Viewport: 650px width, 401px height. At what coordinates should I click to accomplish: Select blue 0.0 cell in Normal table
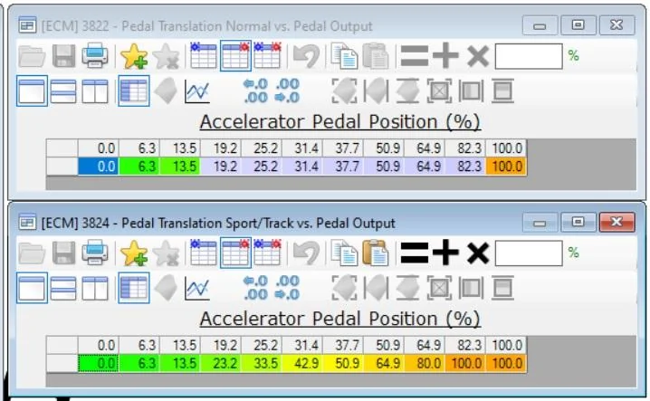(x=99, y=167)
